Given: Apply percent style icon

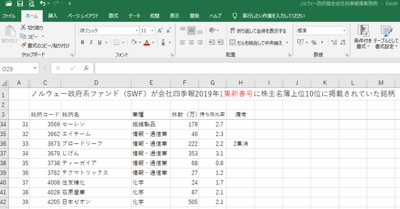Looking at the screenshot, I should (314, 42).
